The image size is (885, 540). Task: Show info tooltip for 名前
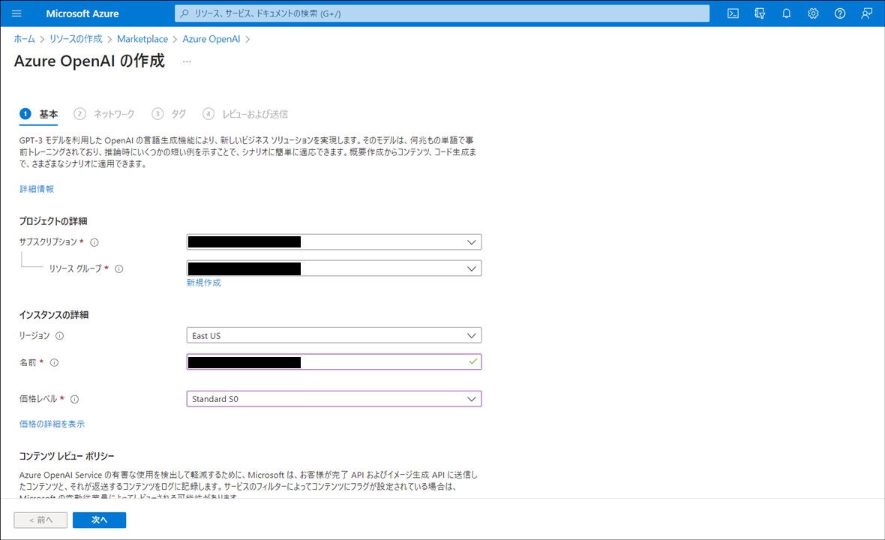click(54, 363)
